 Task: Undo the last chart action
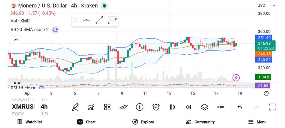(240, 107)
